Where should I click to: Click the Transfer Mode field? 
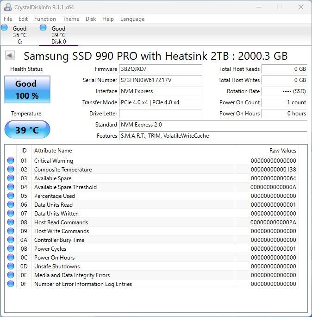(x=160, y=102)
